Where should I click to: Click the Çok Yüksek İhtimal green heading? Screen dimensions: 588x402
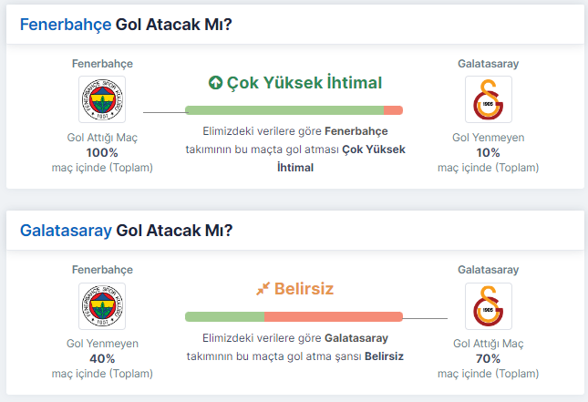[x=304, y=83]
